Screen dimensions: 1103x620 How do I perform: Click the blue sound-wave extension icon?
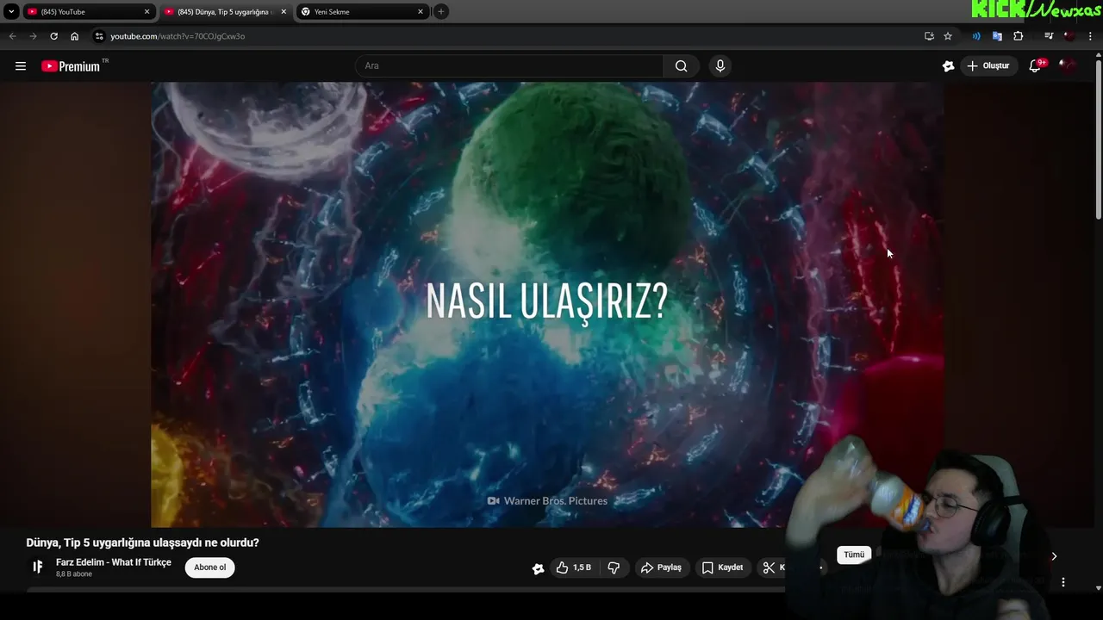click(976, 36)
